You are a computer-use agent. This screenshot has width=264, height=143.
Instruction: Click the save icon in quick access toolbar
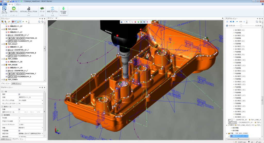point(11,1)
